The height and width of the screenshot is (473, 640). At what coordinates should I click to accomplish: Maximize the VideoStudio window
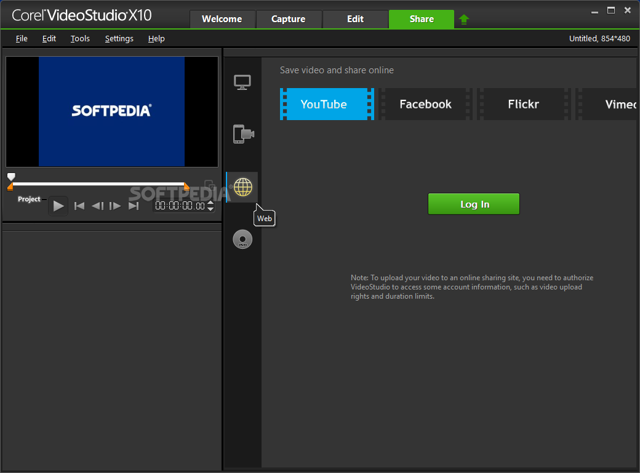(x=611, y=10)
